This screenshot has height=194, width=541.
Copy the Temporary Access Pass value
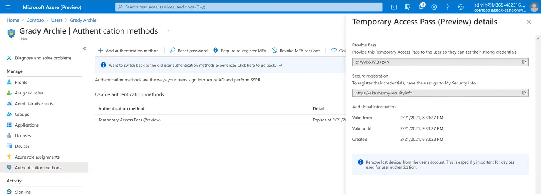pyautogui.click(x=524, y=62)
